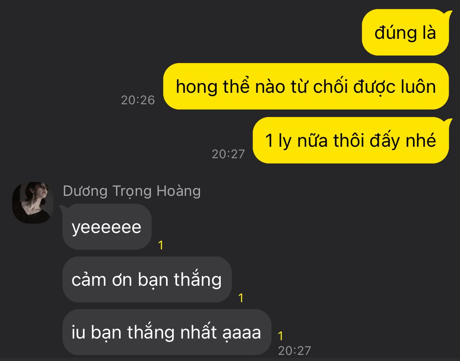Click the word 'nhất' in the last gray message
The image size is (460, 361).
[x=198, y=332]
